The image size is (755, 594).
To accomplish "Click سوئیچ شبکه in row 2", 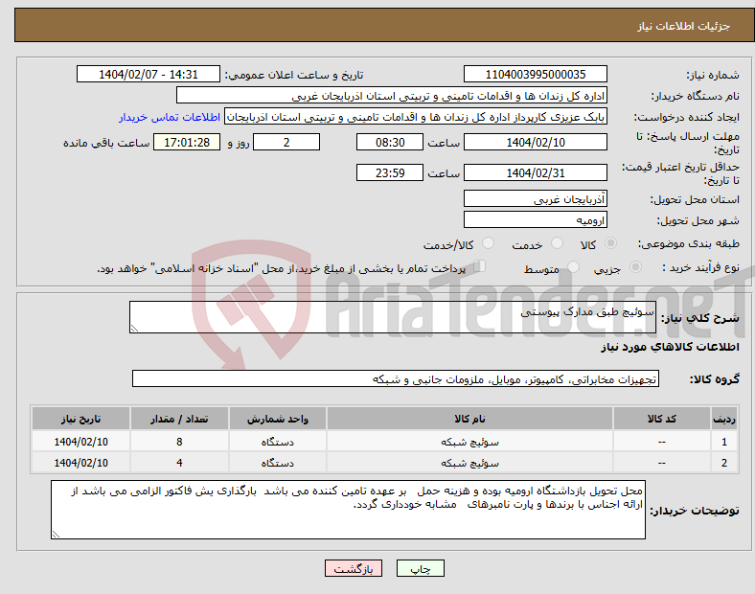I will point(469,463).
